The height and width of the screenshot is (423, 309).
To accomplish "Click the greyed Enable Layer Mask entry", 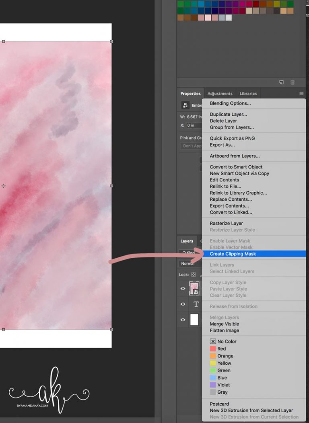I will [x=230, y=241].
